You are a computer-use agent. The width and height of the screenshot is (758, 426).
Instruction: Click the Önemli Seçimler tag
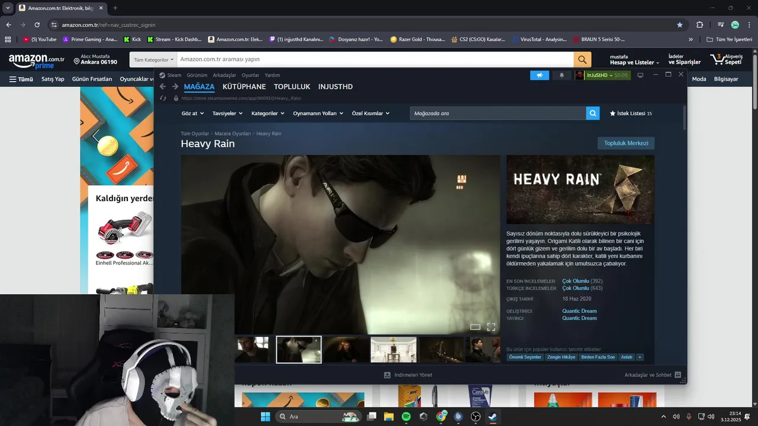pyautogui.click(x=525, y=357)
